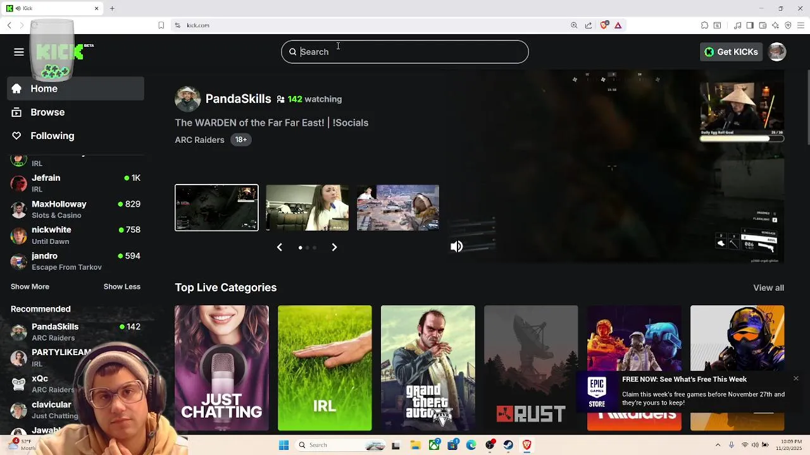Click the Windows taskbar search box
Screen dimensions: 810x455
pyautogui.click(x=340, y=445)
